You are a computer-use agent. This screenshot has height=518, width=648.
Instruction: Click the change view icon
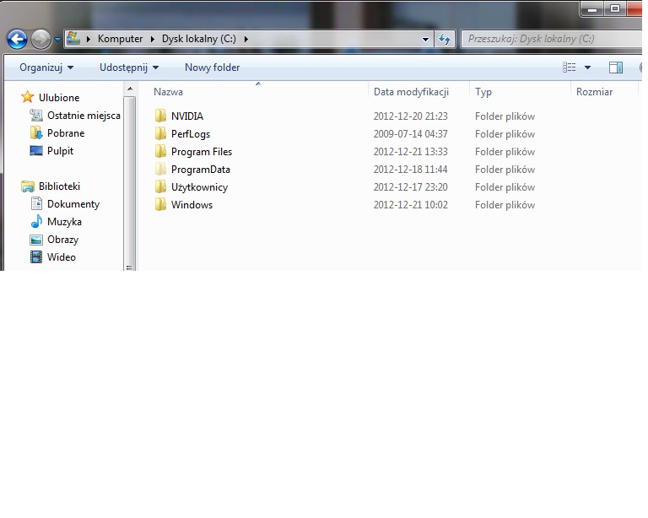coord(569,67)
